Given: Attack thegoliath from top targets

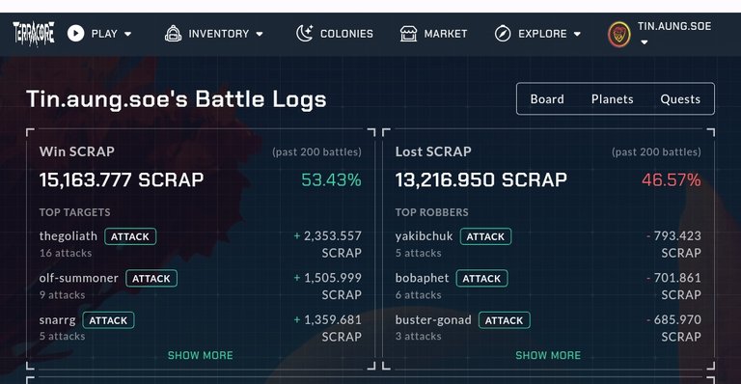Looking at the screenshot, I should [130, 236].
